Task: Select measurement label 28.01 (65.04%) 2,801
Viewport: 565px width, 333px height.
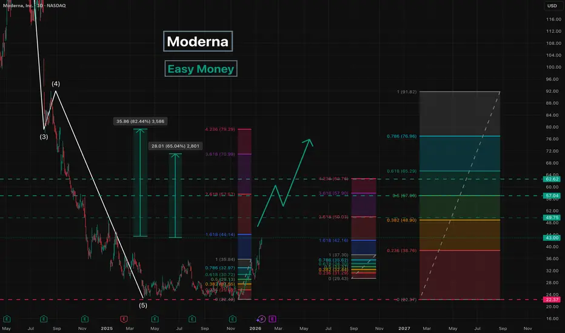Action: 175,146
